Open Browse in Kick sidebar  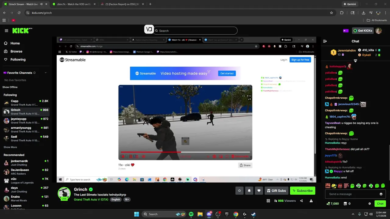(x=13, y=51)
